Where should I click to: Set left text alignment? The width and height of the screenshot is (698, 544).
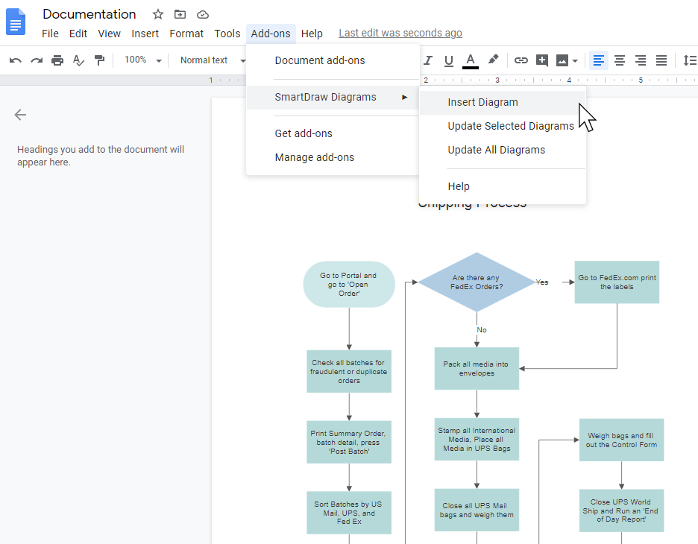click(x=598, y=60)
